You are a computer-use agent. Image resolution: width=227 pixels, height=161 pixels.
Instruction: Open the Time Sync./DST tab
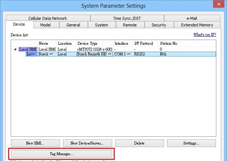(127, 18)
